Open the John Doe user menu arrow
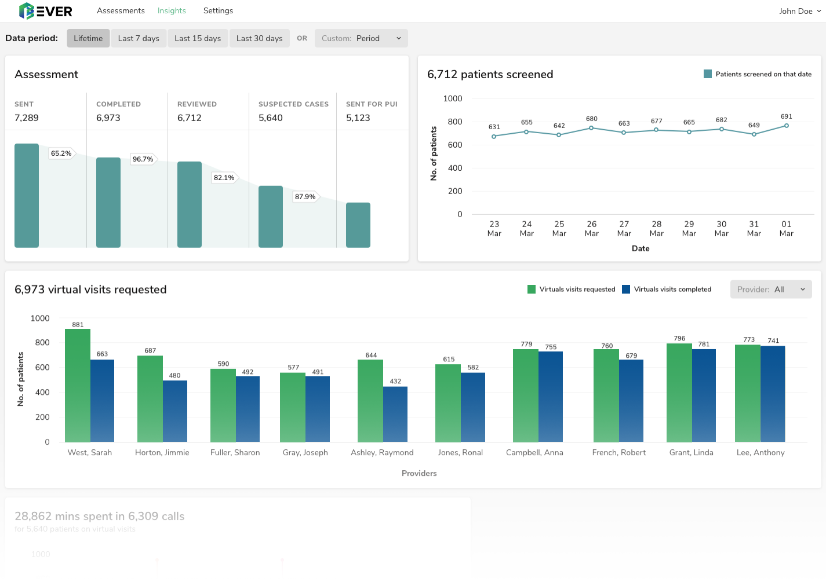The height and width of the screenshot is (586, 826). point(818,11)
